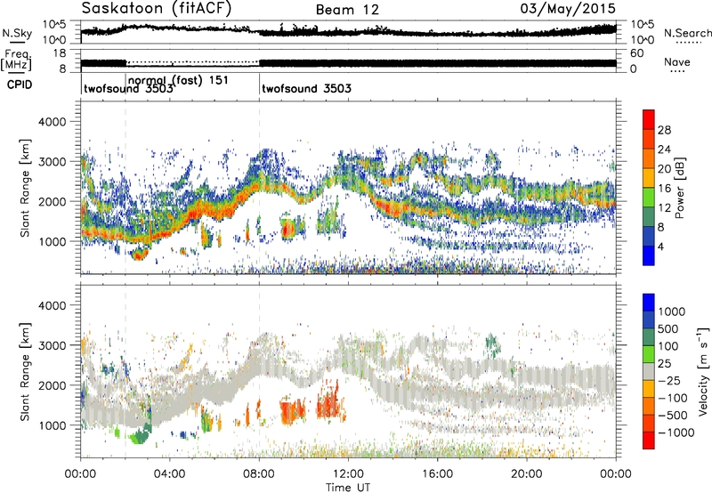This screenshot has width=712, height=493.
Task: Click the gray segment of velocity colorbar
Action: coord(649,371)
